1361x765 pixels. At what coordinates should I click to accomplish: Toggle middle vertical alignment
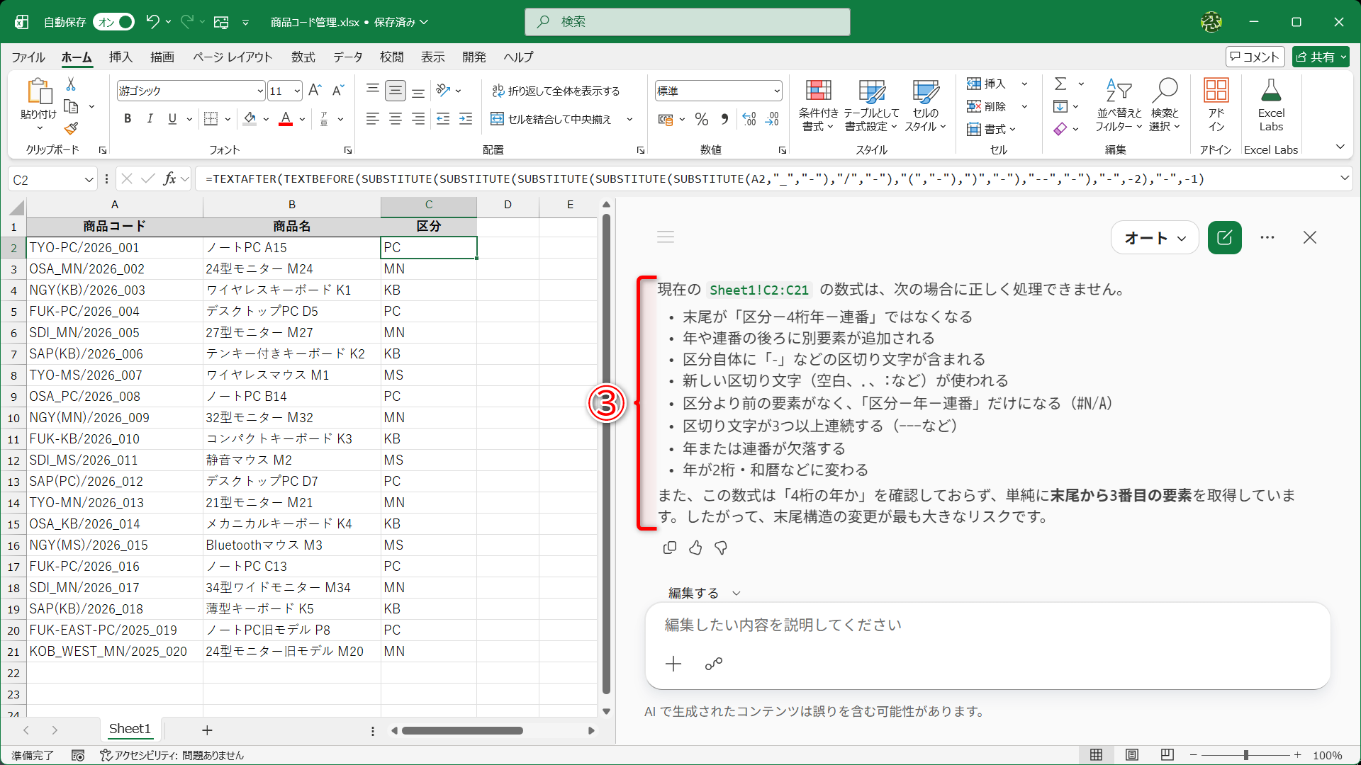pos(396,90)
